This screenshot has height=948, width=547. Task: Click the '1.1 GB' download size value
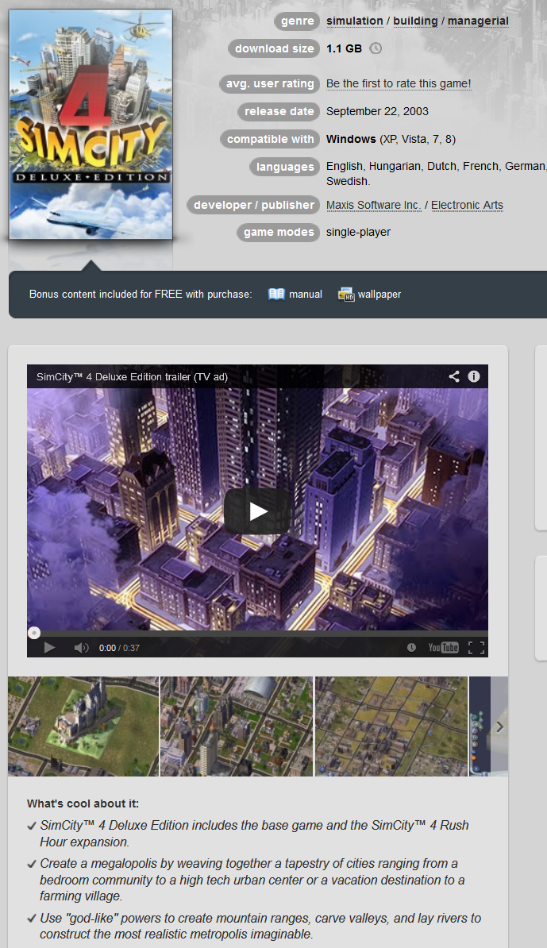pos(344,48)
